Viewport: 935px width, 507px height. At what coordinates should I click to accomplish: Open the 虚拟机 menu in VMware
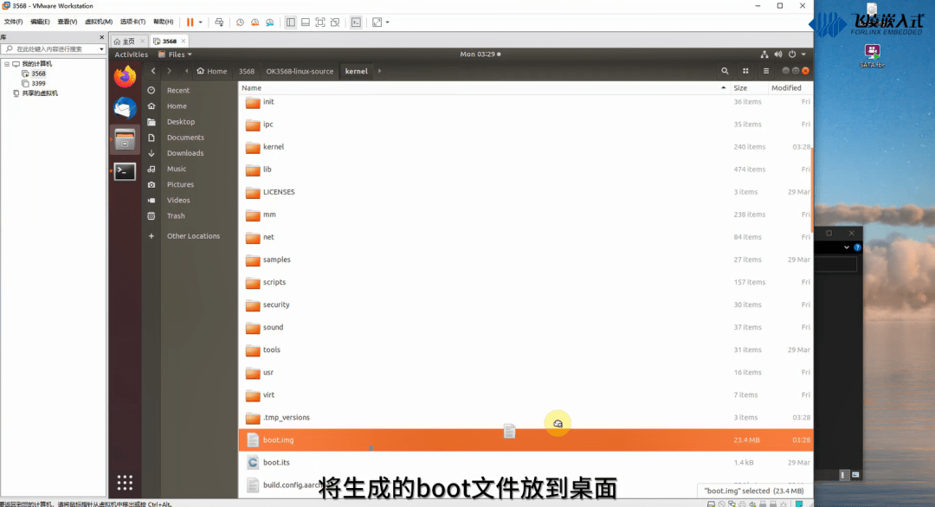95,22
